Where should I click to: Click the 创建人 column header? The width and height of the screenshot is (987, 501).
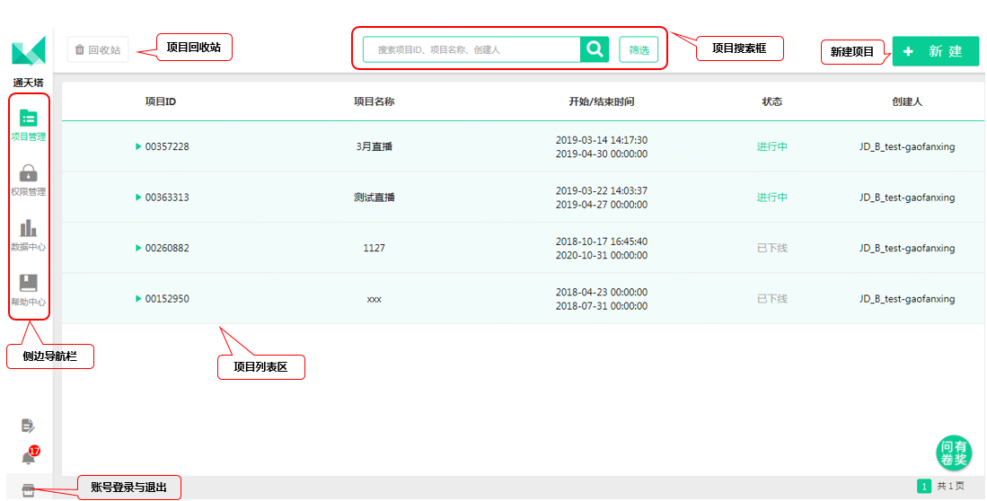point(907,101)
